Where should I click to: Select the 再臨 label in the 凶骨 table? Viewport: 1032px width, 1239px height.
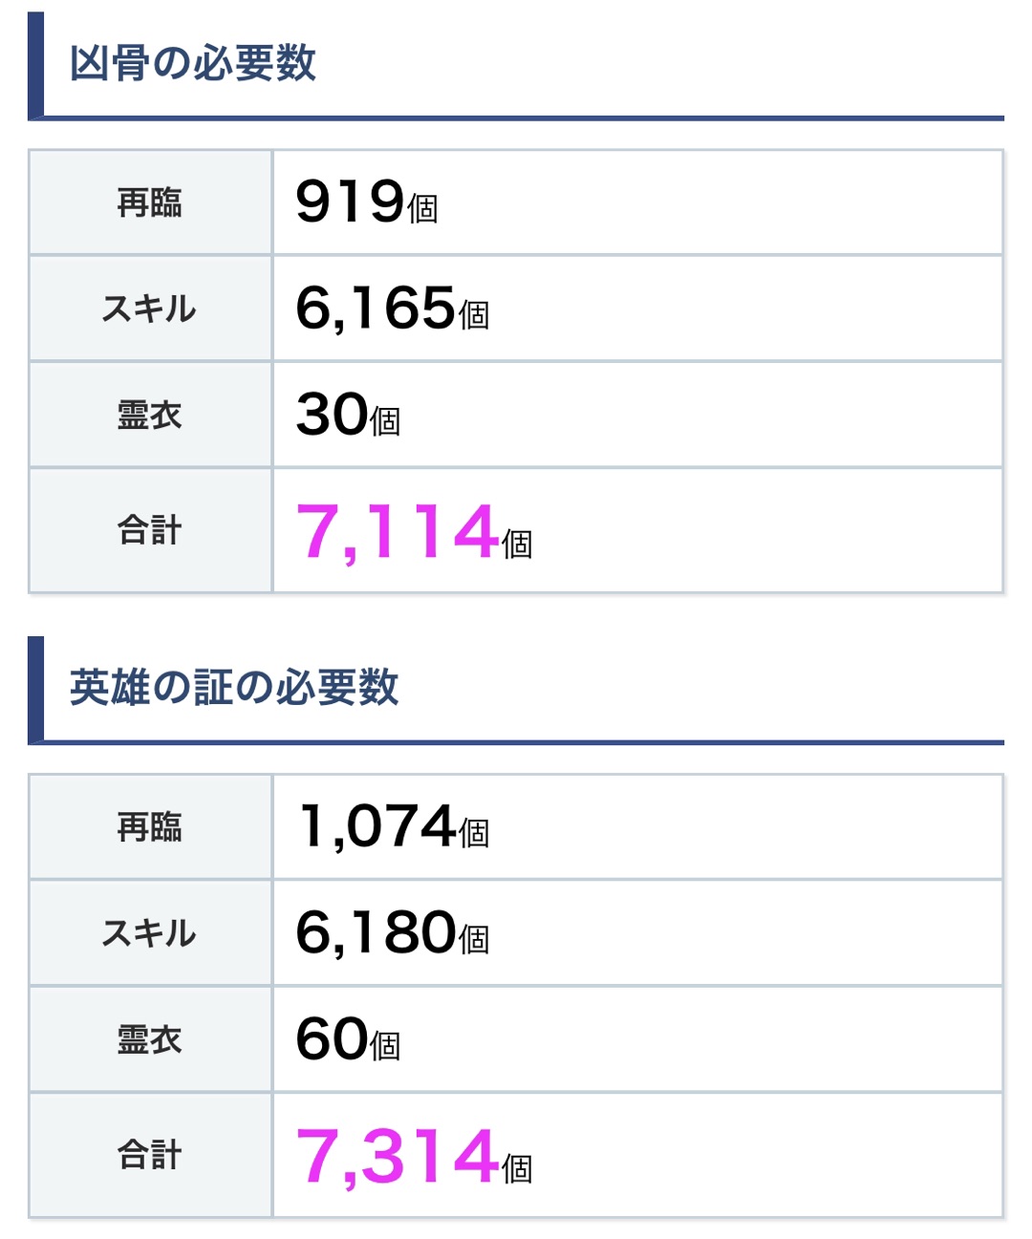pos(150,203)
